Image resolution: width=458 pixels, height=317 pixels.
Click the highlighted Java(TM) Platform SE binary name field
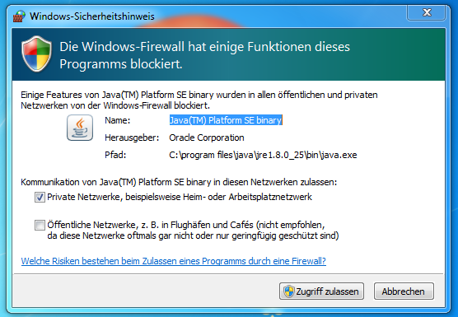[226, 120]
